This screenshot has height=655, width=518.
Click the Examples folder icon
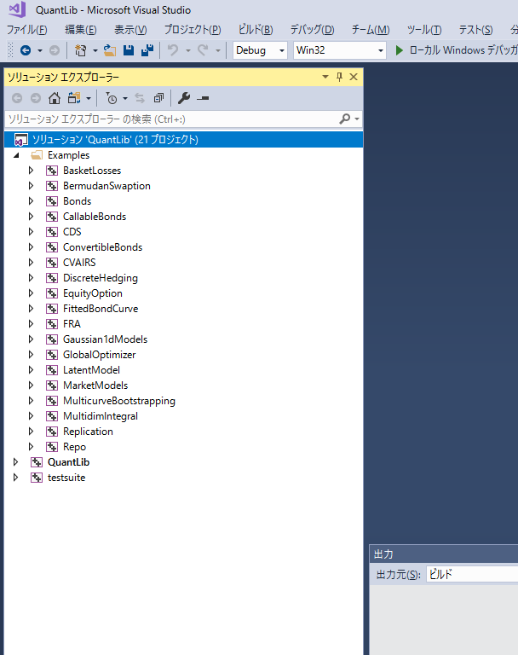(37, 155)
